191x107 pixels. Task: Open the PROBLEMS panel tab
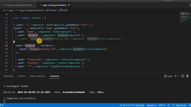(9, 76)
